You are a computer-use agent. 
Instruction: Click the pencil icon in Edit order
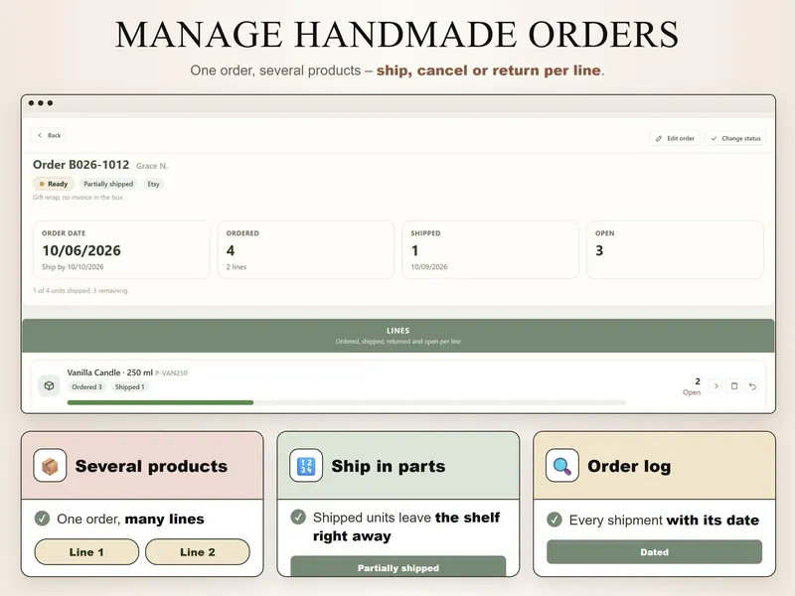tap(659, 138)
